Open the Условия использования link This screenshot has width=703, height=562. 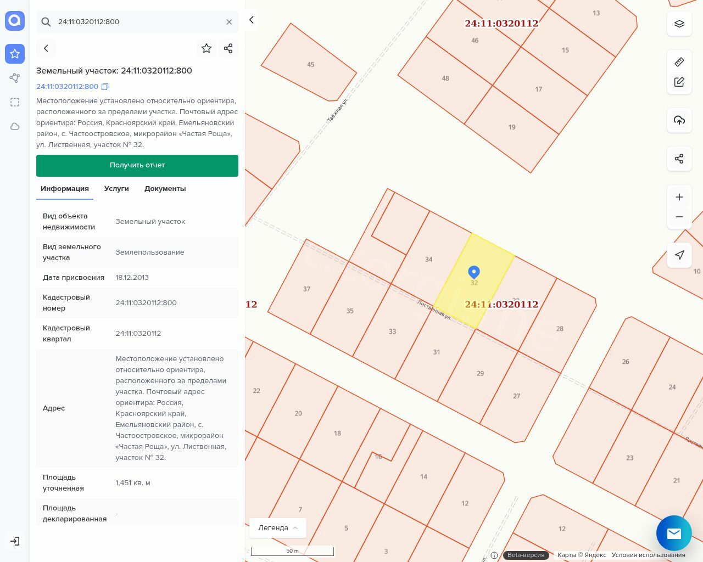648,555
